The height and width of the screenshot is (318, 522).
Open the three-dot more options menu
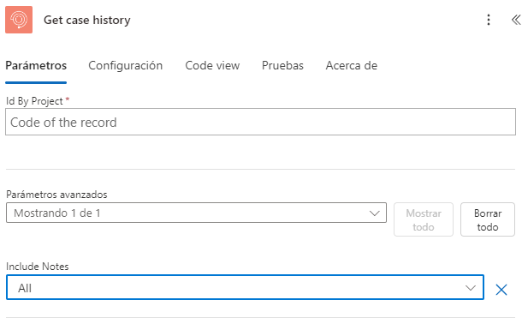(489, 20)
